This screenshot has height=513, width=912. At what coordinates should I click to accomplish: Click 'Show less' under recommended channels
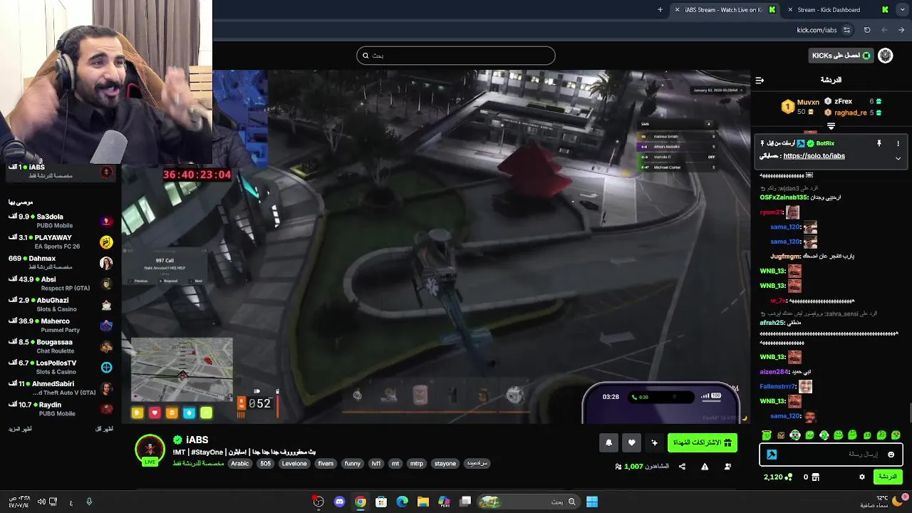104,429
